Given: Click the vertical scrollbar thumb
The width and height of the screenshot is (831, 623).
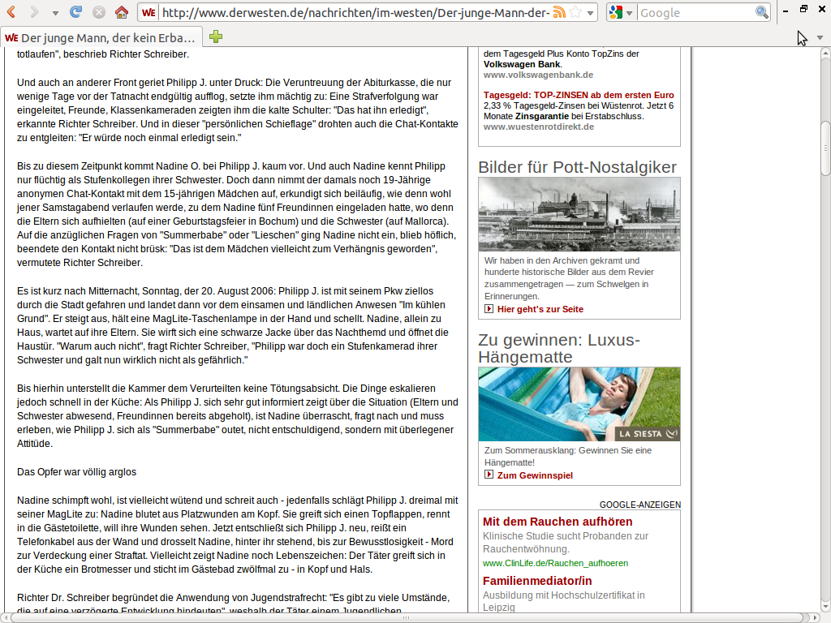Looking at the screenshot, I should (x=825, y=149).
